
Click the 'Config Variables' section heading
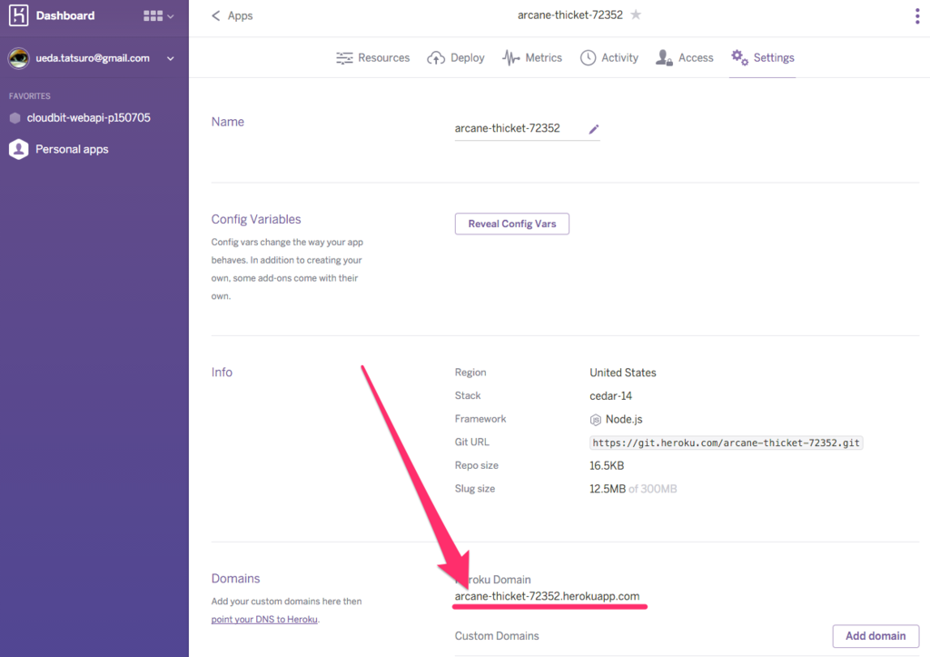(x=256, y=219)
